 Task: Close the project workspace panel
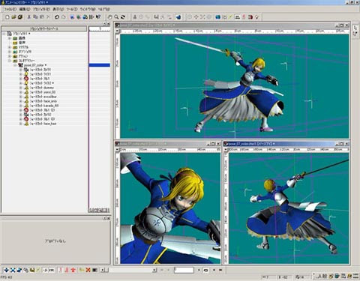109,24
